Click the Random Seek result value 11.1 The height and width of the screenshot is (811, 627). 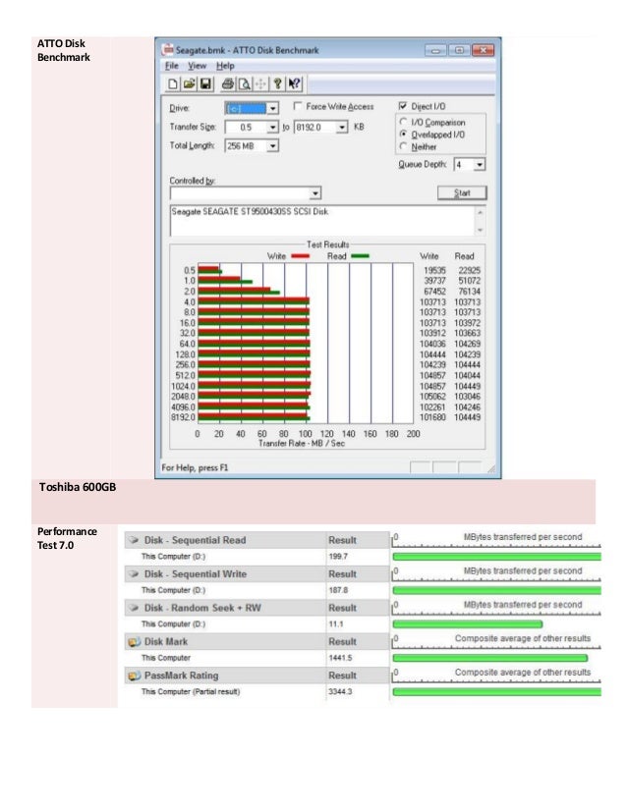click(335, 624)
